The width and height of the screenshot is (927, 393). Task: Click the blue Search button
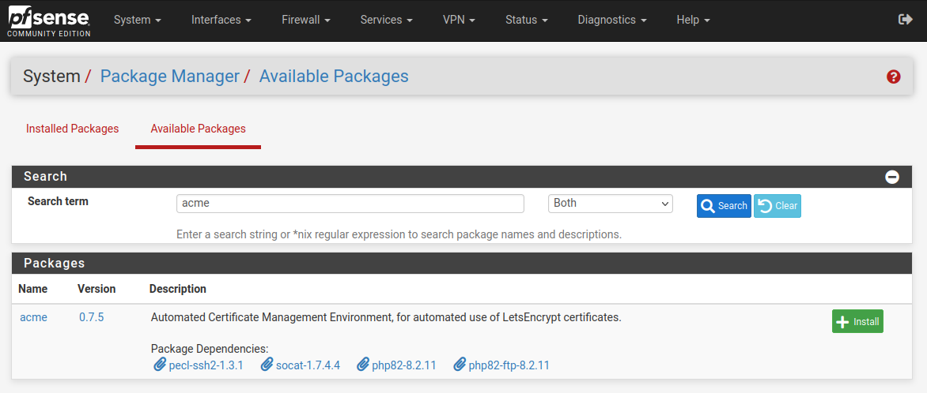pos(724,206)
